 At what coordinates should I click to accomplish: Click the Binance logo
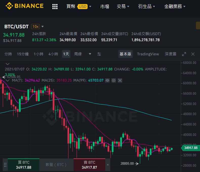(x=25, y=6)
